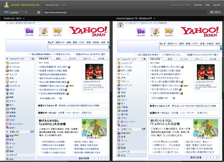Click the ショッピング icon in the Internet Explorer pane sidebar
This screenshot has height=162, width=224.
tap(119, 63)
